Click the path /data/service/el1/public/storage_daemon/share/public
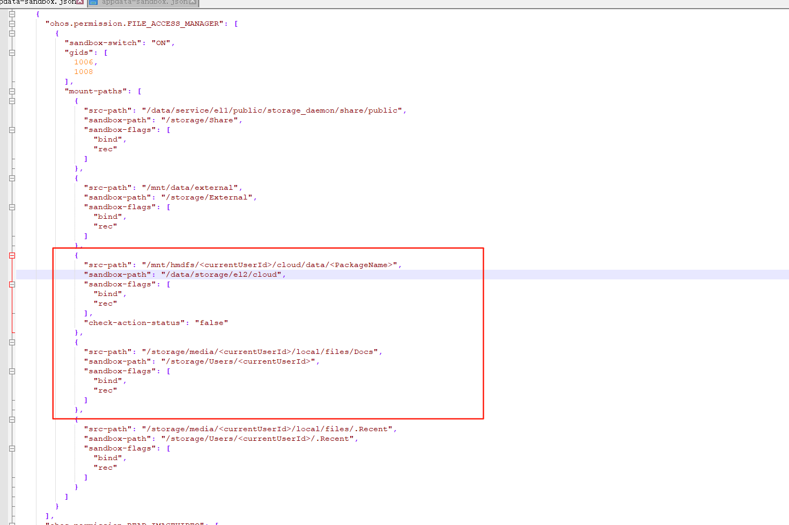This screenshot has height=525, width=789. tap(272, 110)
